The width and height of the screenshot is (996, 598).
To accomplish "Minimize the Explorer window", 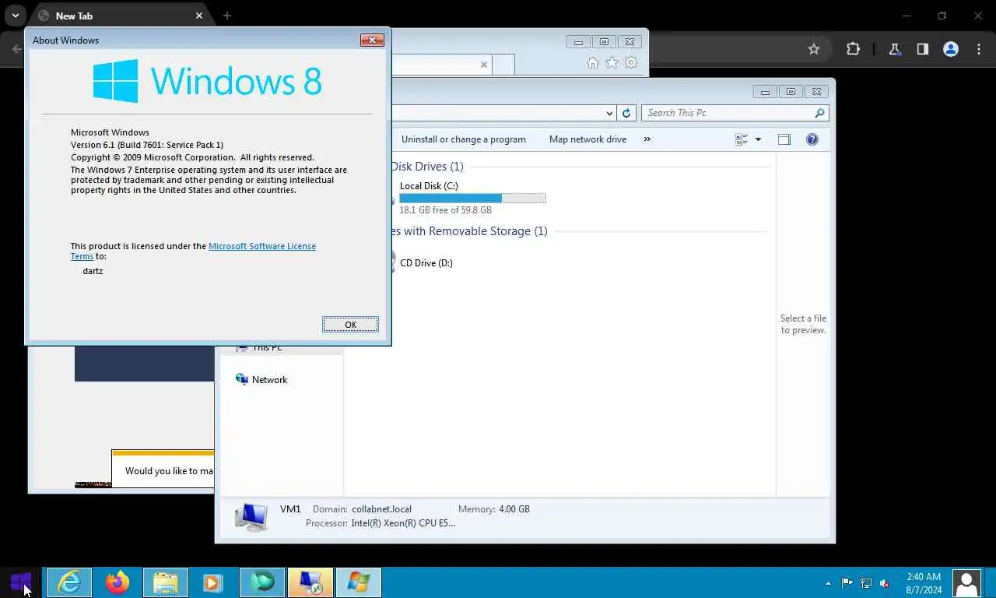I will 765,92.
